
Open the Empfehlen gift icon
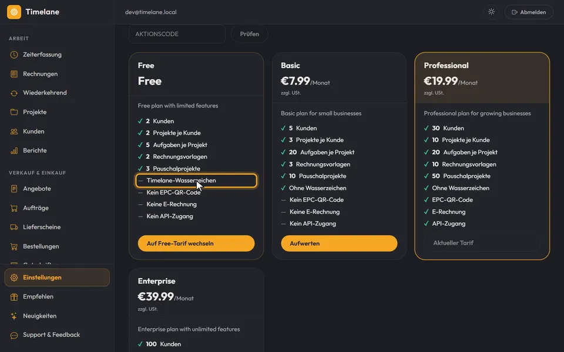14,297
